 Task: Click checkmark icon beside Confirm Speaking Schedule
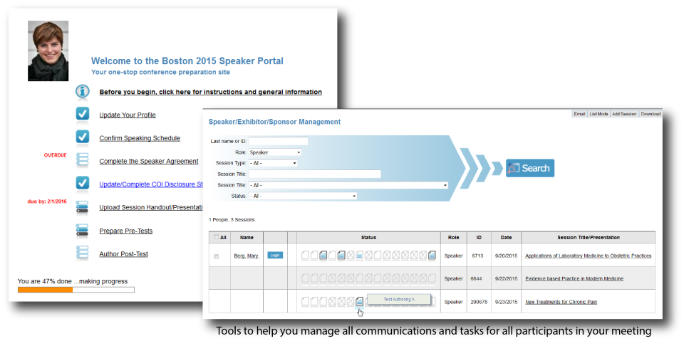[83, 137]
